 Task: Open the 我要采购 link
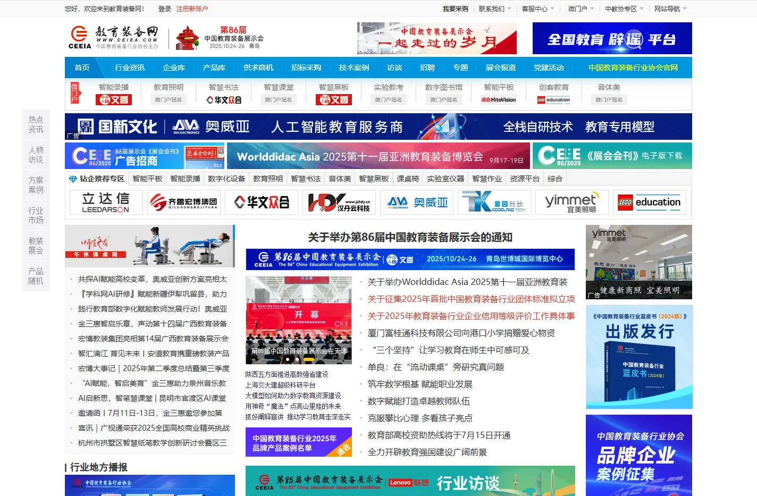point(456,9)
